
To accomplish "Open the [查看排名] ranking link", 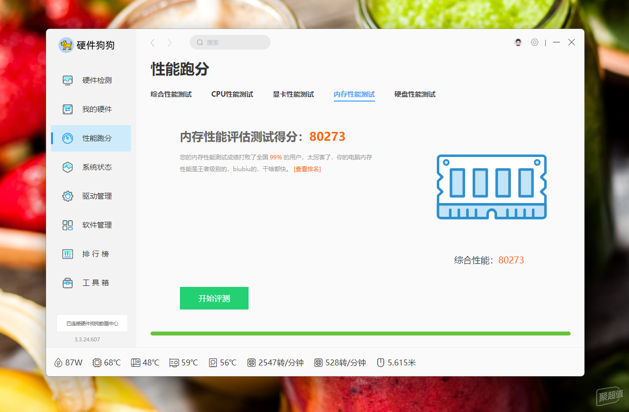I will (307, 169).
